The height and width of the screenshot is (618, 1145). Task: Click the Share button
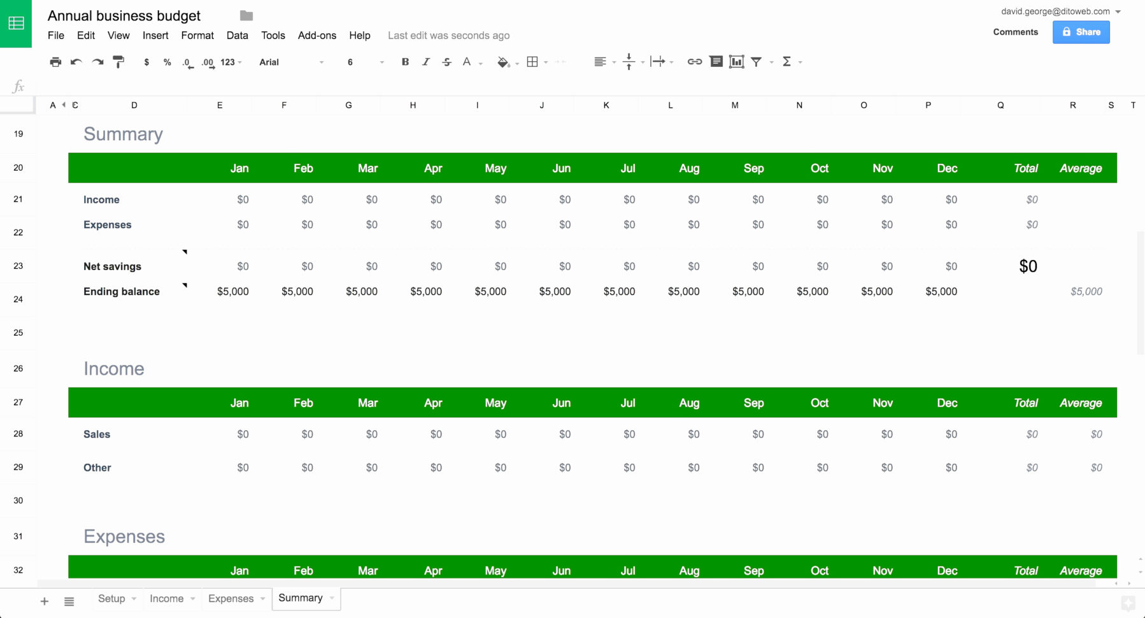click(x=1081, y=32)
